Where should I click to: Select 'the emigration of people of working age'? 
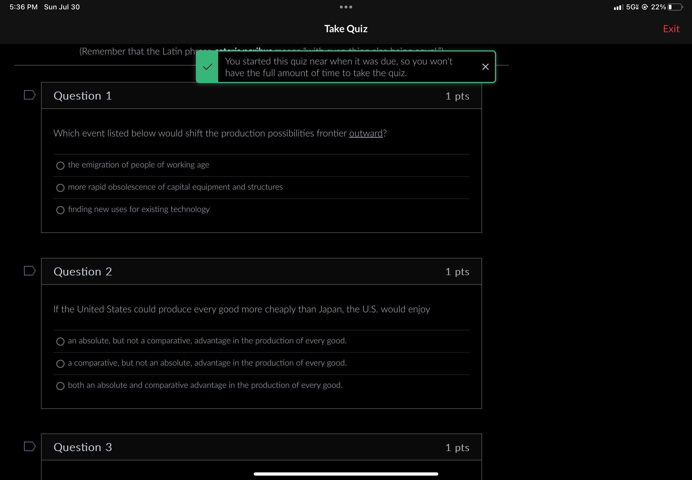coord(60,165)
